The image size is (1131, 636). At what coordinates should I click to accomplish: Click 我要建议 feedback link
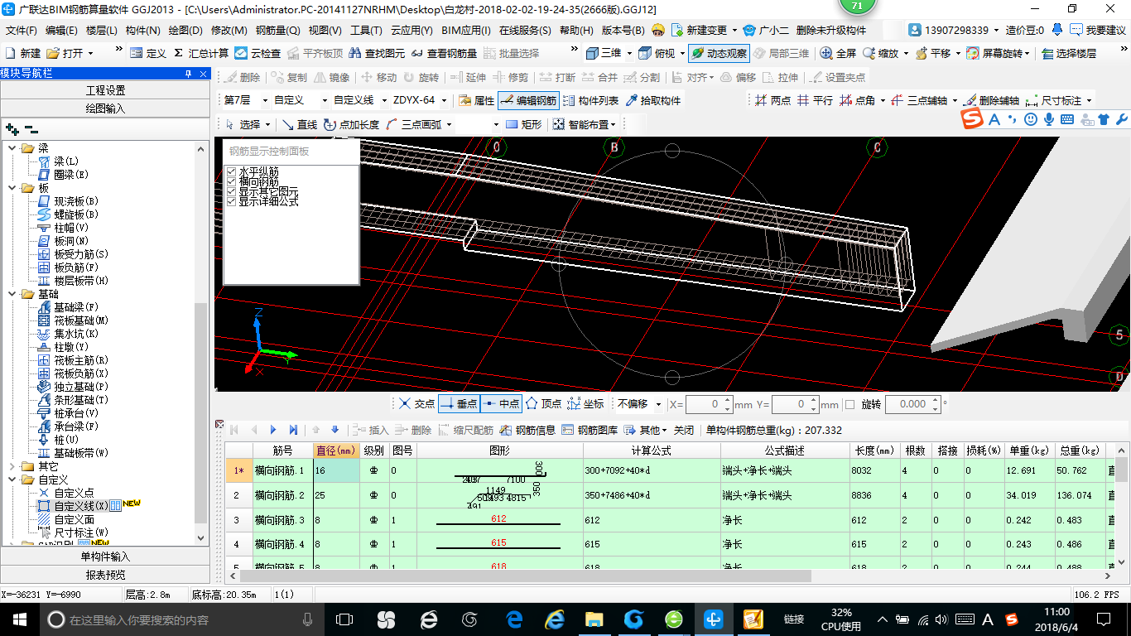(1098, 30)
